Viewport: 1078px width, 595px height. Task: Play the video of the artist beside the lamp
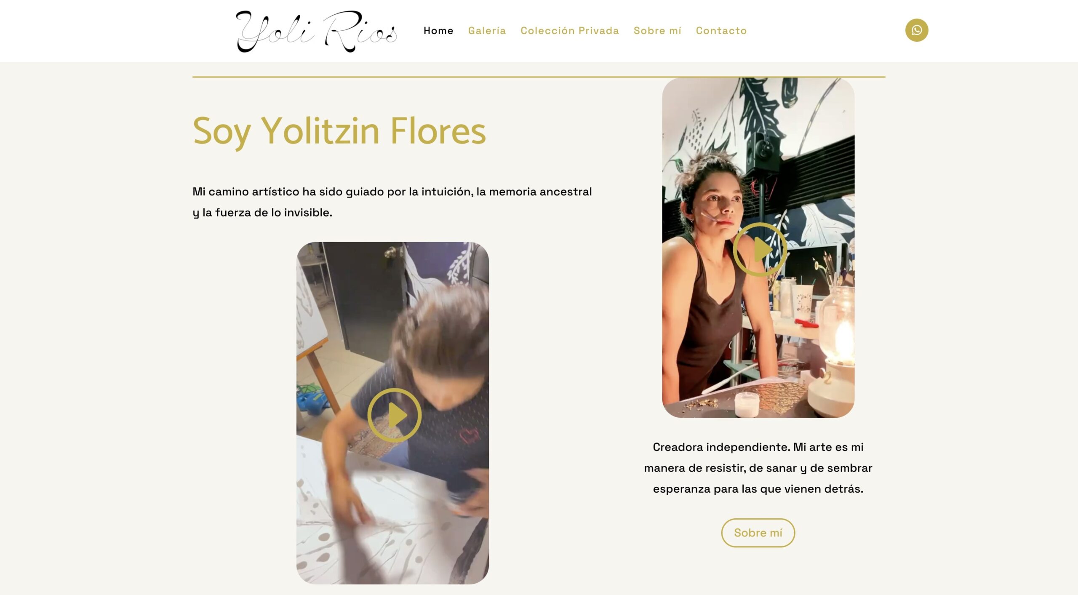tap(760, 249)
